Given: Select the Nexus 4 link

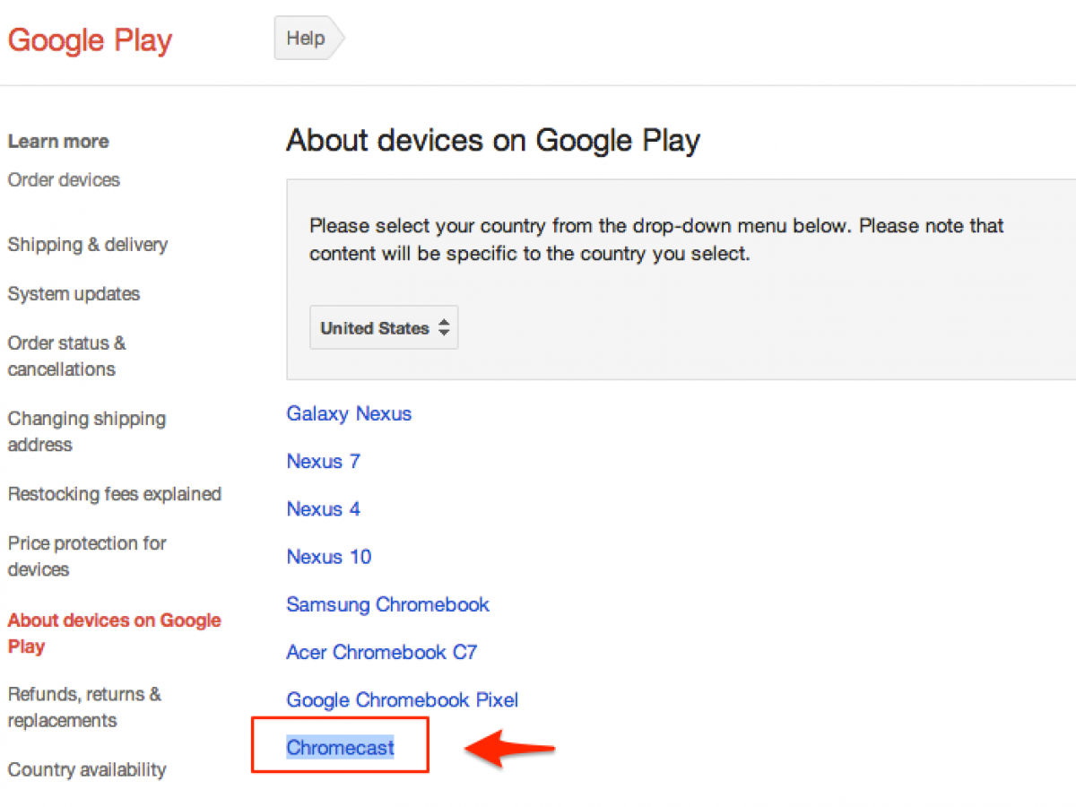Looking at the screenshot, I should pos(323,508).
